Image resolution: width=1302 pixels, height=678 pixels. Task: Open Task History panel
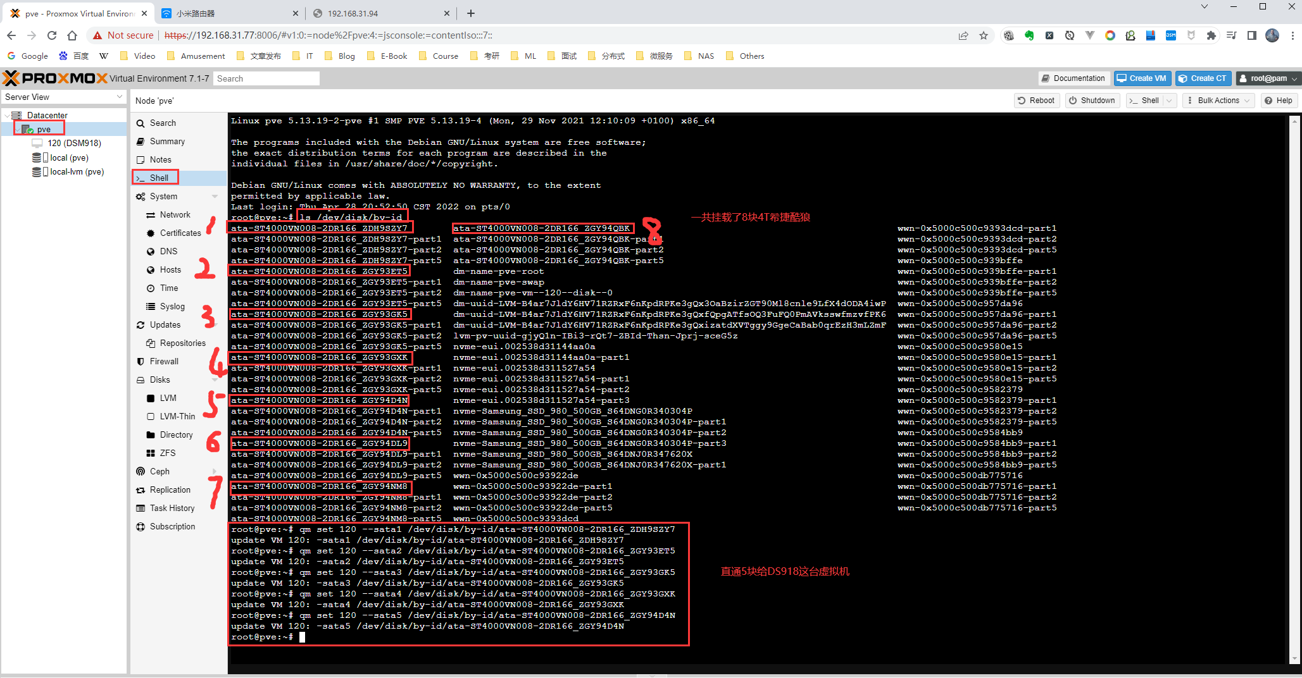(x=178, y=508)
